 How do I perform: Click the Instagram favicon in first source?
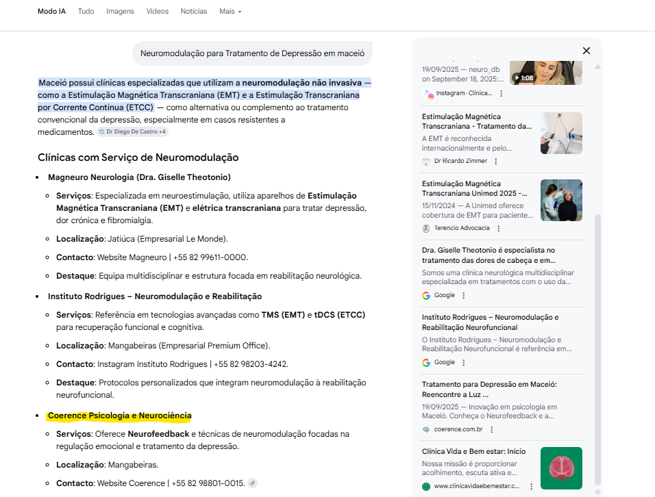click(428, 94)
